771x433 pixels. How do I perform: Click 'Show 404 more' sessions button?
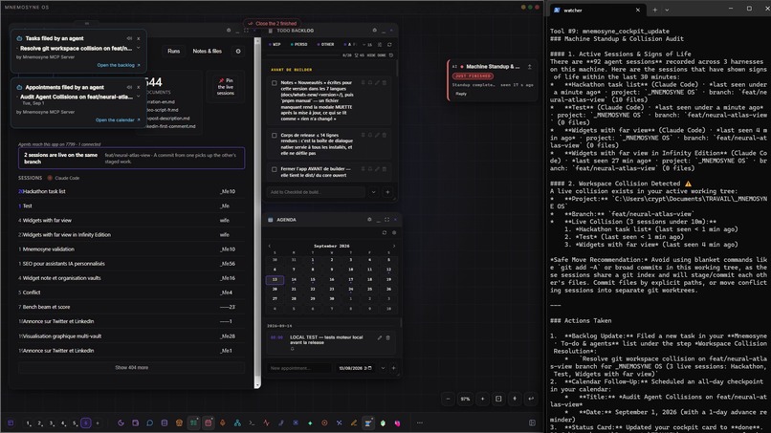coord(131,368)
